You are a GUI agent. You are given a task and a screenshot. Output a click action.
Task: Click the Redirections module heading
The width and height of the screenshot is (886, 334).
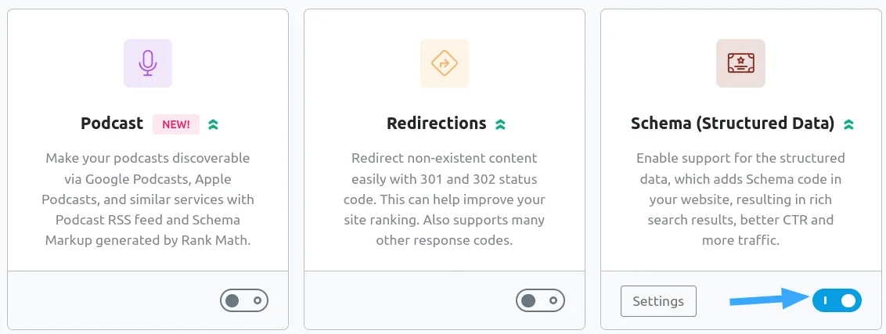pyautogui.click(x=436, y=124)
